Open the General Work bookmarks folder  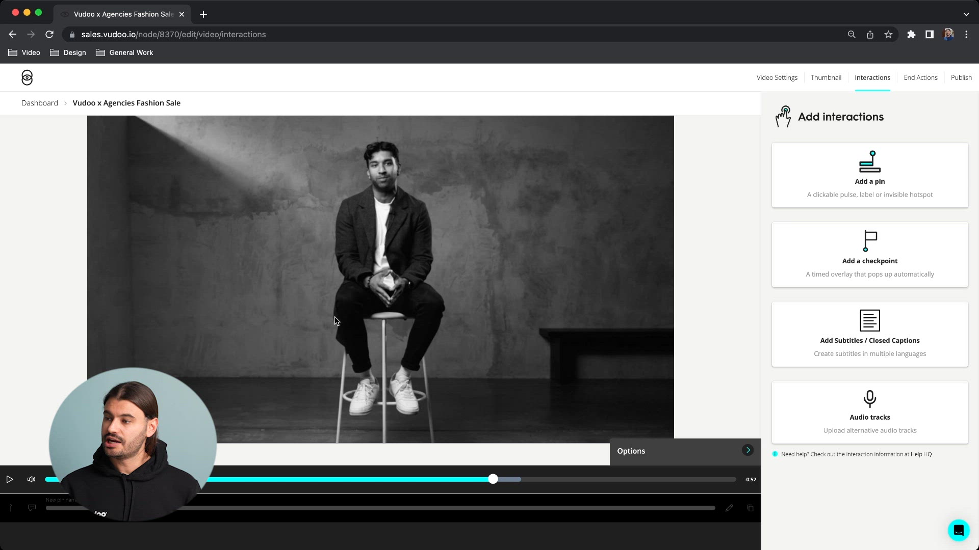[x=124, y=52]
